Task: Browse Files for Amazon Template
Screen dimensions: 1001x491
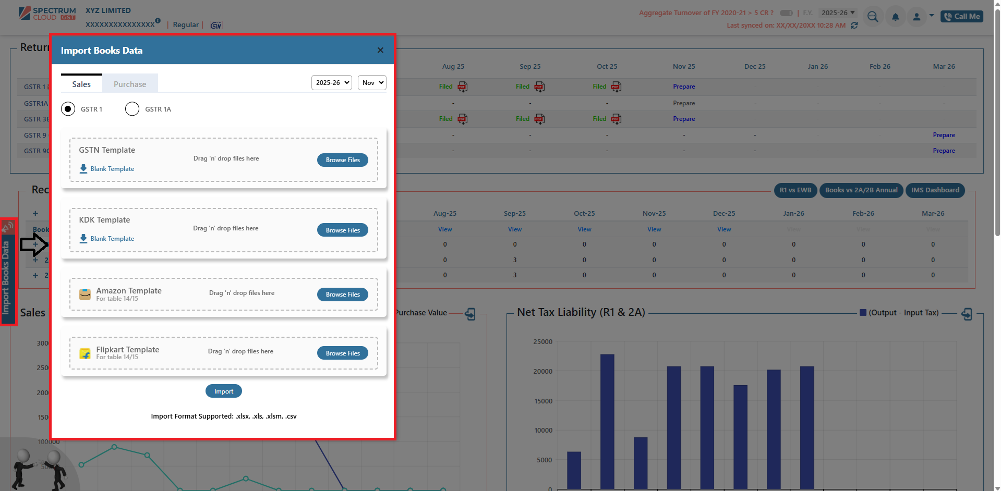Action: [343, 294]
